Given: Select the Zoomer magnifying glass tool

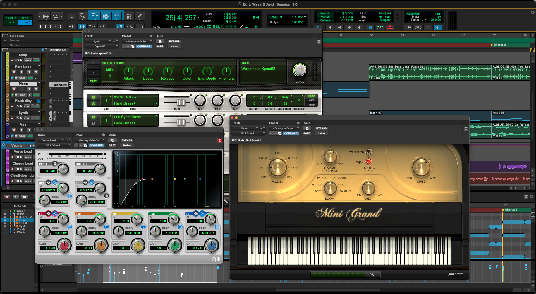Looking at the screenshot, I should click(x=82, y=16).
